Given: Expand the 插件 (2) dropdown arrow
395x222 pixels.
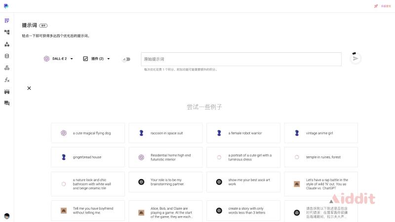Looking at the screenshot, I should pos(109,59).
